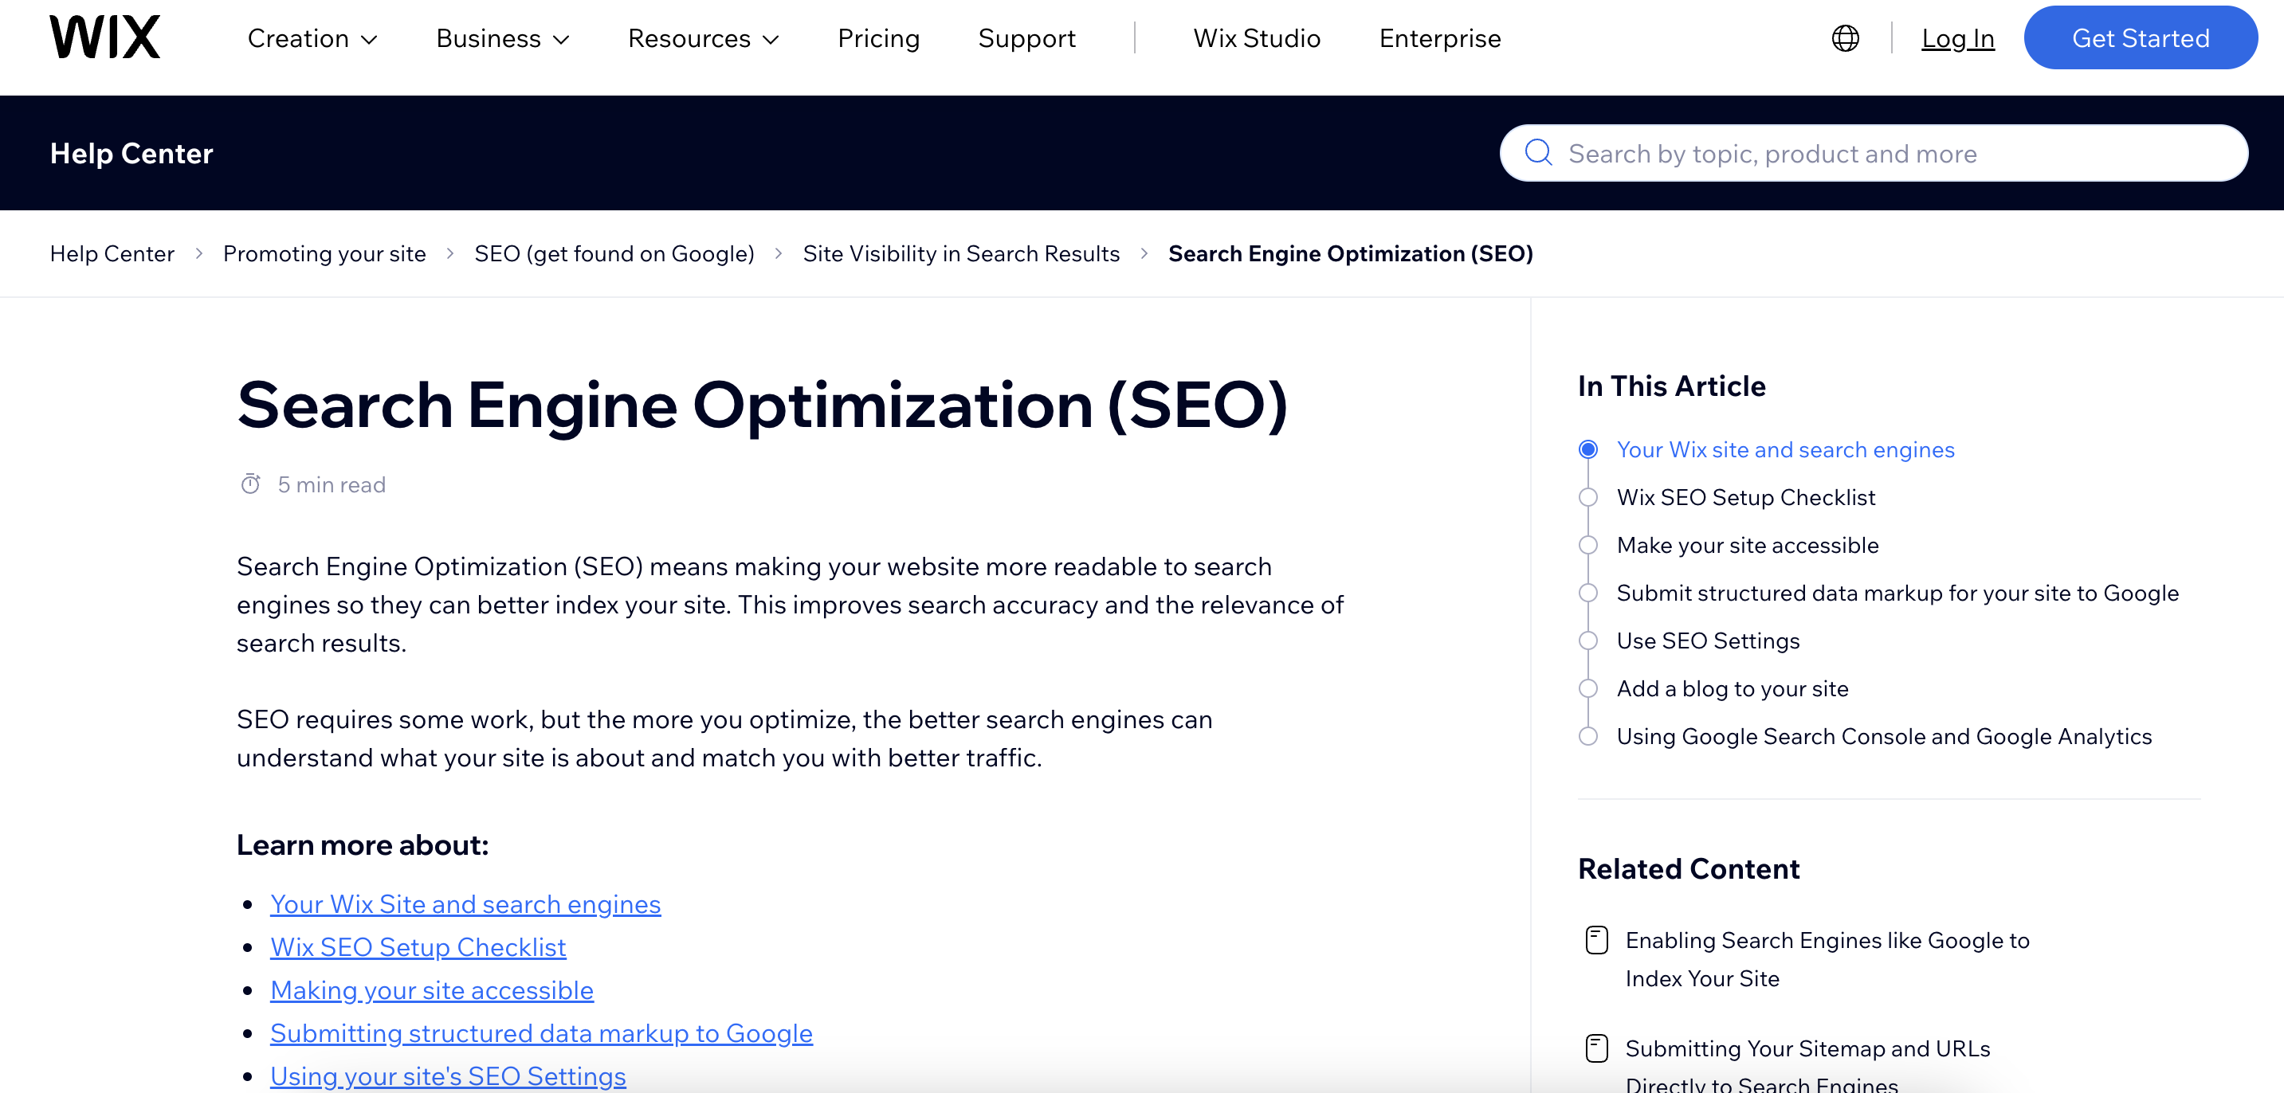Jump to Using Google Search Console and Analytics
This screenshot has width=2284, height=1093.
pyautogui.click(x=1884, y=737)
